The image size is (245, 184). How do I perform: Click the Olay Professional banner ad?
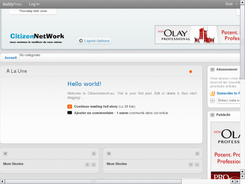[x=197, y=35]
